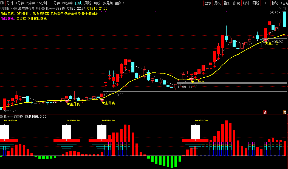Click the 主升浪 star marker near 13.99 - 14.33

[197, 82]
